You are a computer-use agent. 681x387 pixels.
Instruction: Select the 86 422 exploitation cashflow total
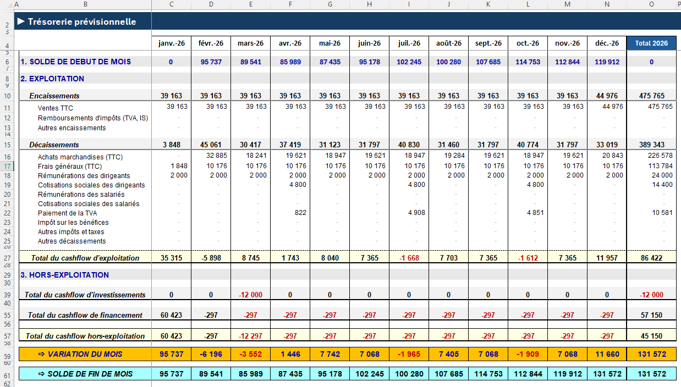pyautogui.click(x=651, y=258)
